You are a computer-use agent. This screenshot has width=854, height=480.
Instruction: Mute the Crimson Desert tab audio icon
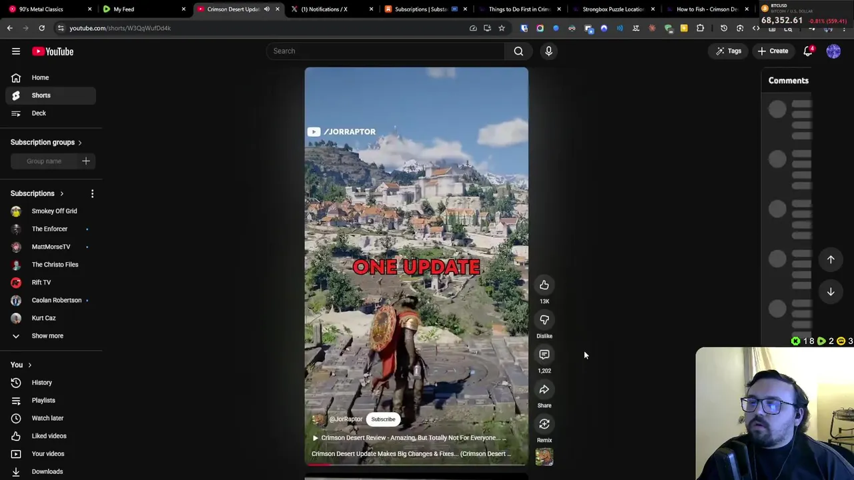[267, 9]
